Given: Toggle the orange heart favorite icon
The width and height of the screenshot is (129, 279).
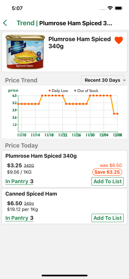Looking at the screenshot, I should point(119,40).
